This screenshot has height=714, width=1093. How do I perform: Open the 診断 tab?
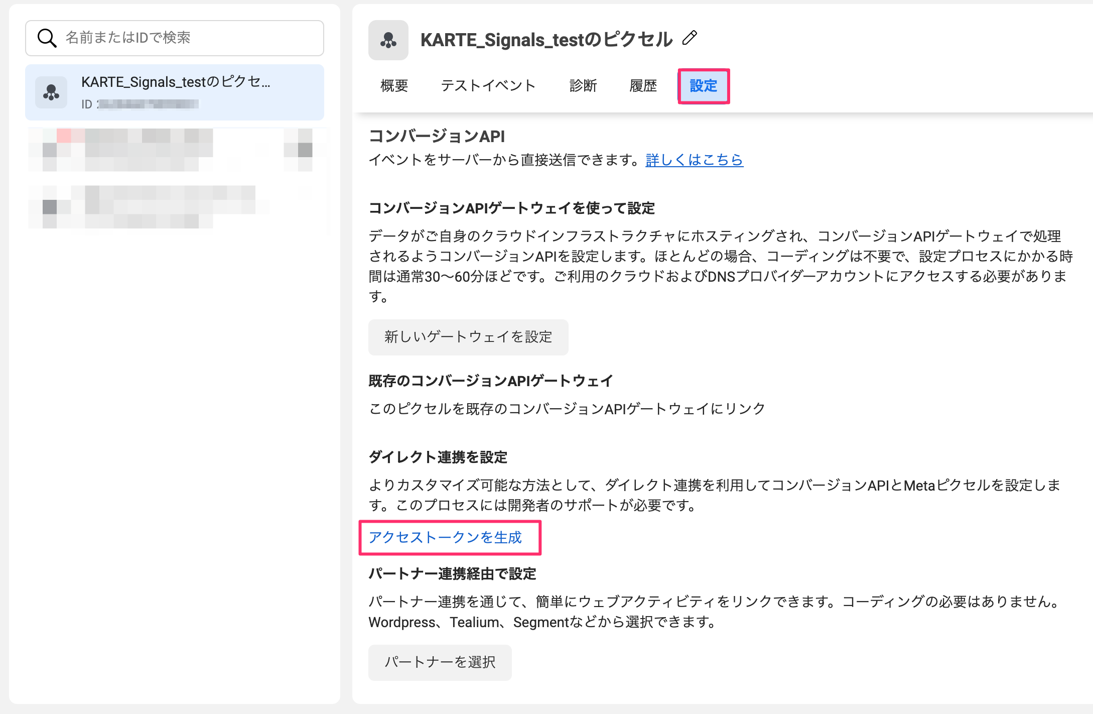583,86
